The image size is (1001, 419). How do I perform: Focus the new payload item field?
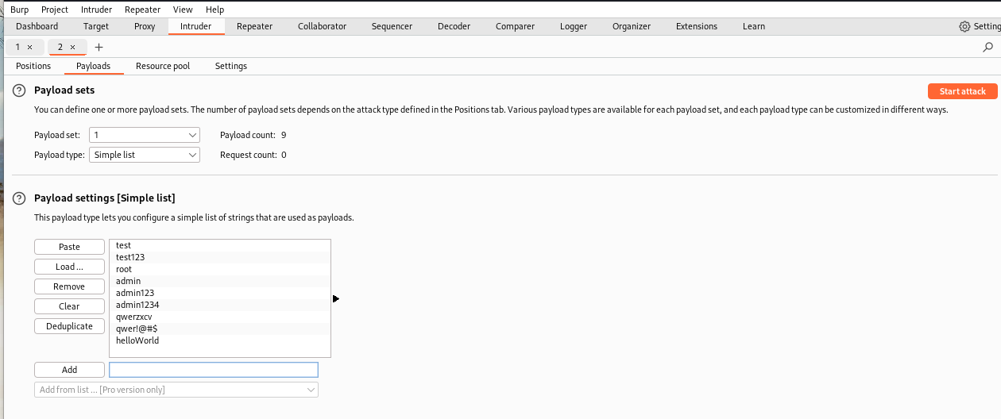click(x=214, y=370)
